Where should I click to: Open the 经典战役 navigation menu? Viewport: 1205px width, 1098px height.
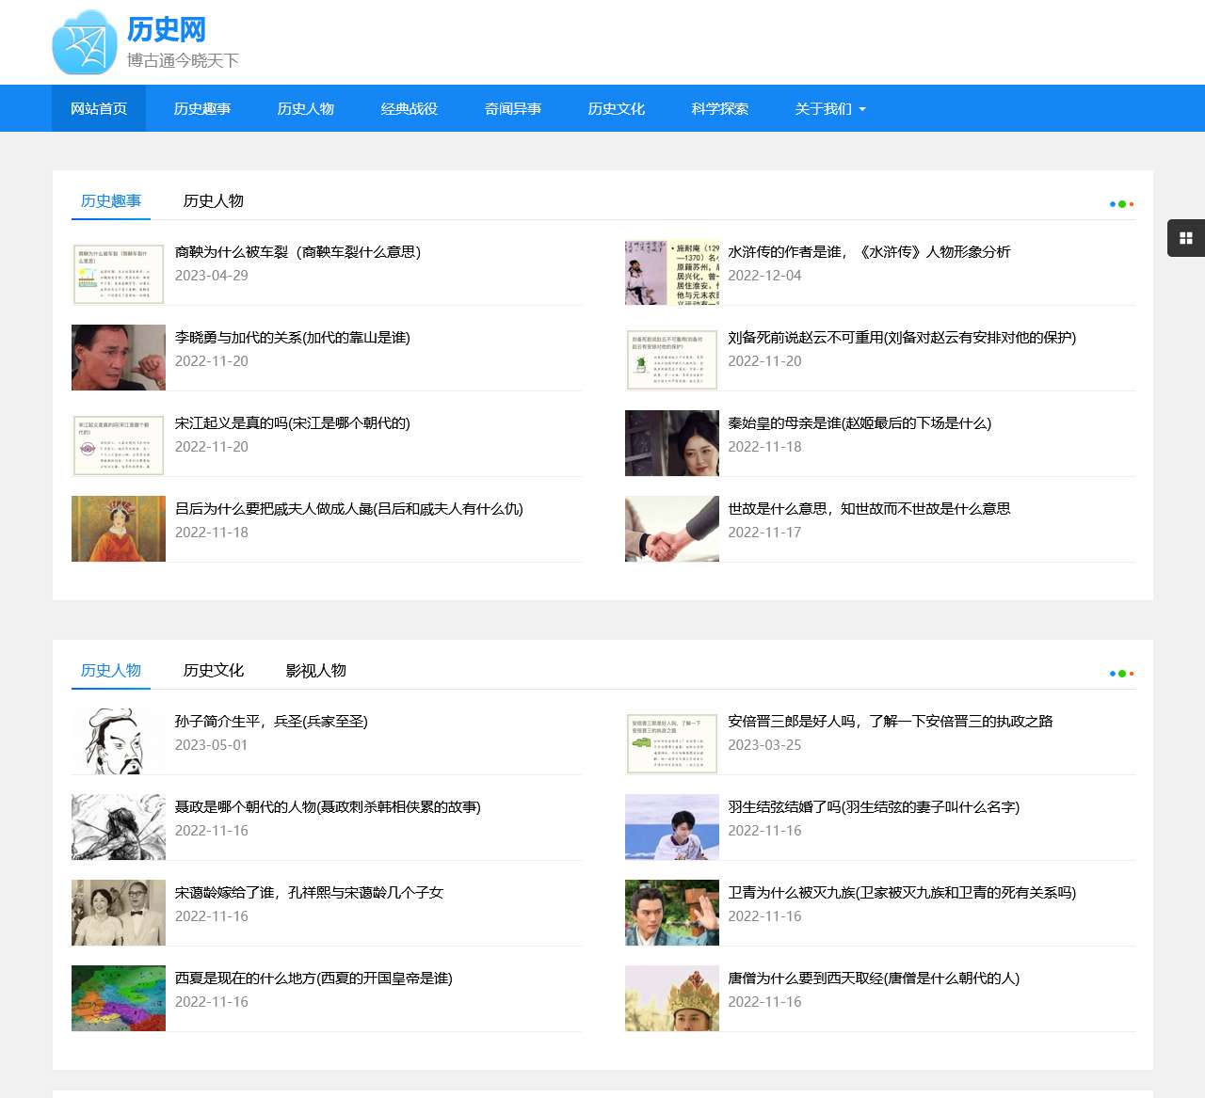tap(409, 108)
